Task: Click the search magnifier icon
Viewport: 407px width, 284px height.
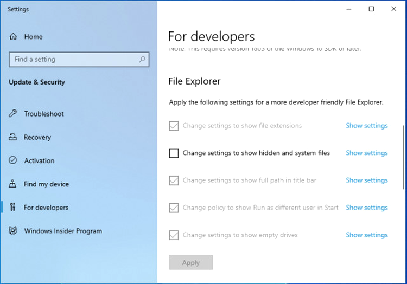Action: tap(142, 59)
